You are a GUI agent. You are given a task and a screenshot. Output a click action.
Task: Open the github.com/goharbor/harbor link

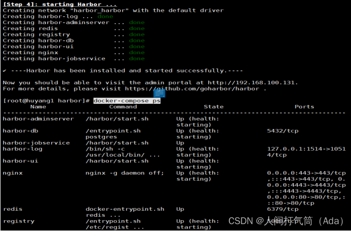(192, 89)
